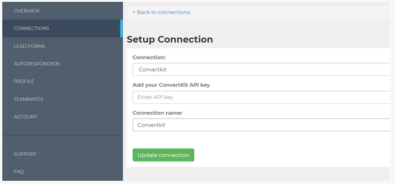This screenshot has height=184, width=395.
Task: Click the Setup Connection heading
Action: 170,39
